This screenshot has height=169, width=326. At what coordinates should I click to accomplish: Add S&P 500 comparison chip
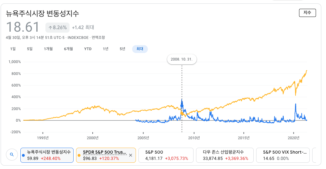[x=166, y=155]
